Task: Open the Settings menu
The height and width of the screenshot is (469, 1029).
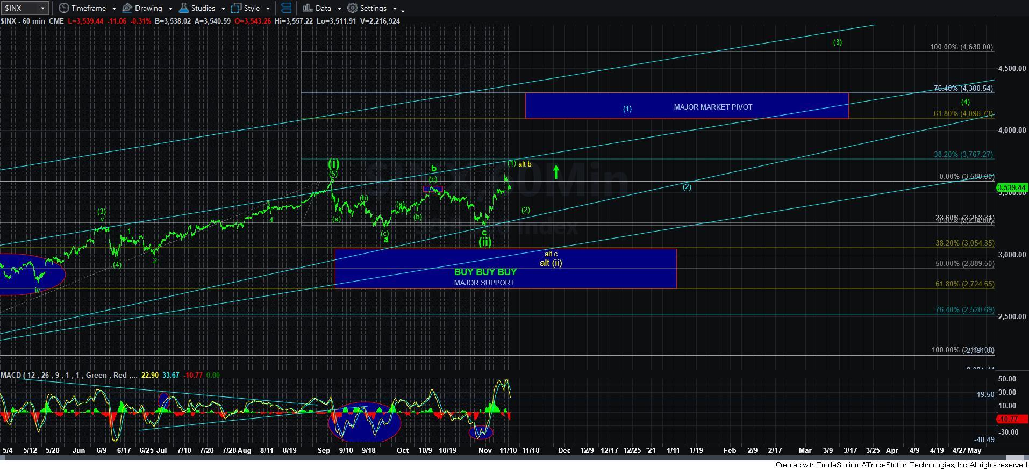Action: [x=373, y=8]
